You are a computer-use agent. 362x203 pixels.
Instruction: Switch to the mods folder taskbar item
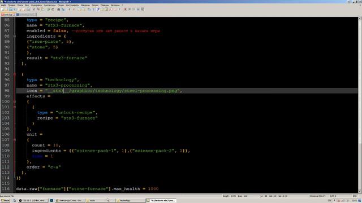(x=100, y=201)
